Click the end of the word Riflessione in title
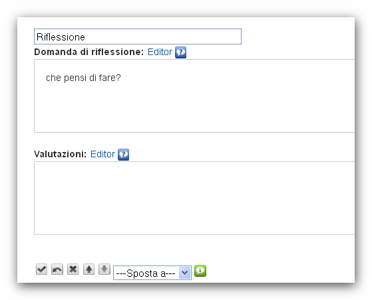 click(x=85, y=37)
